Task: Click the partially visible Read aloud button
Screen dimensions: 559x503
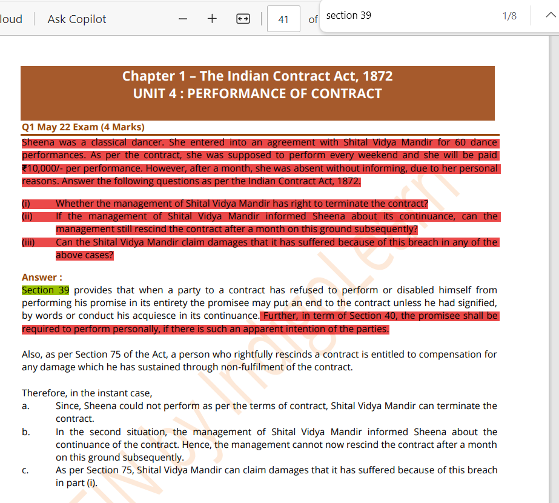Action: tap(11, 19)
